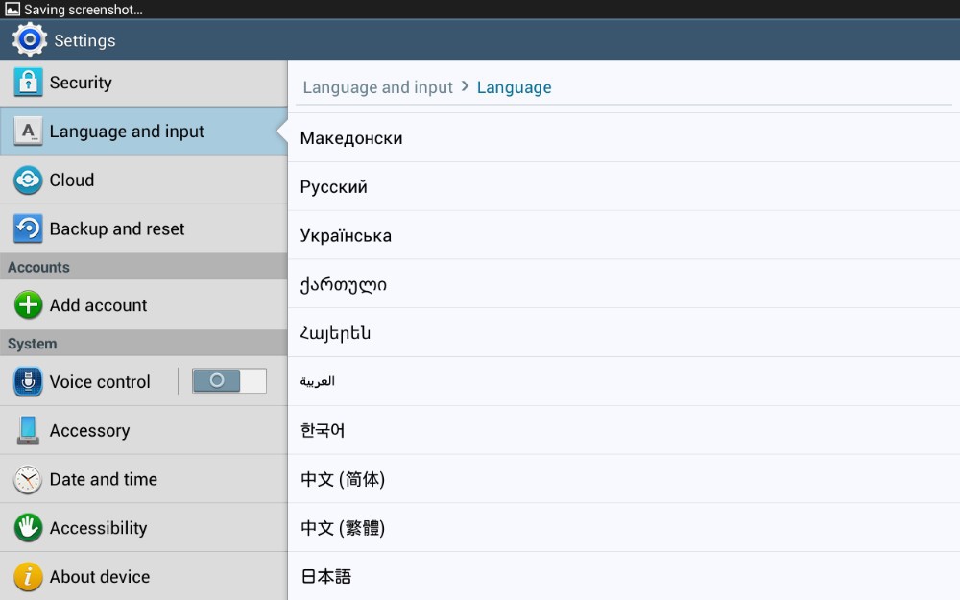The image size is (960, 600).
Task: Tap the Accessory dock icon
Action: tap(28, 430)
